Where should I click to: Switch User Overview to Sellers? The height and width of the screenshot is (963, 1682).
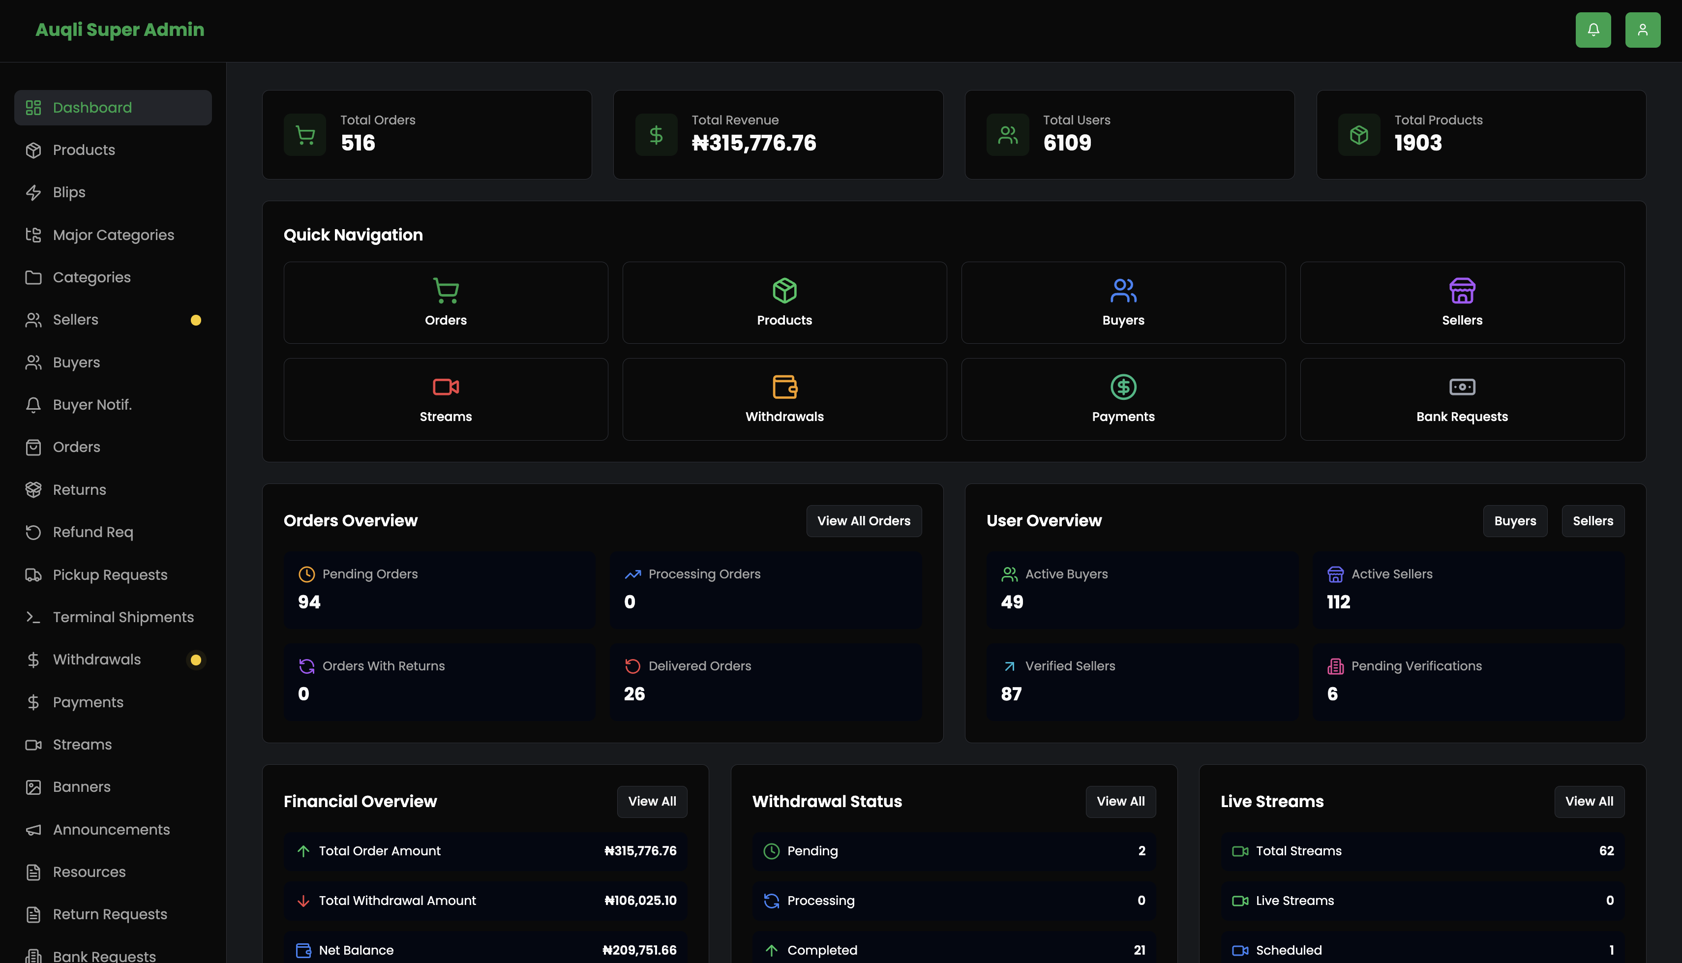(1592, 520)
